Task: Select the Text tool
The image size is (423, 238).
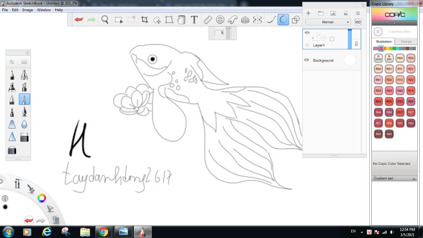Action: pos(194,19)
